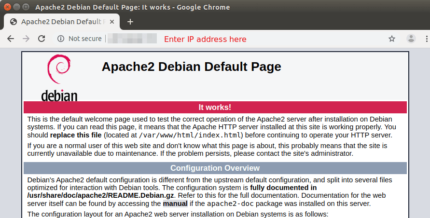The image size is (430, 218).
Task: Open the Chrome profile avatar
Action: [411, 39]
